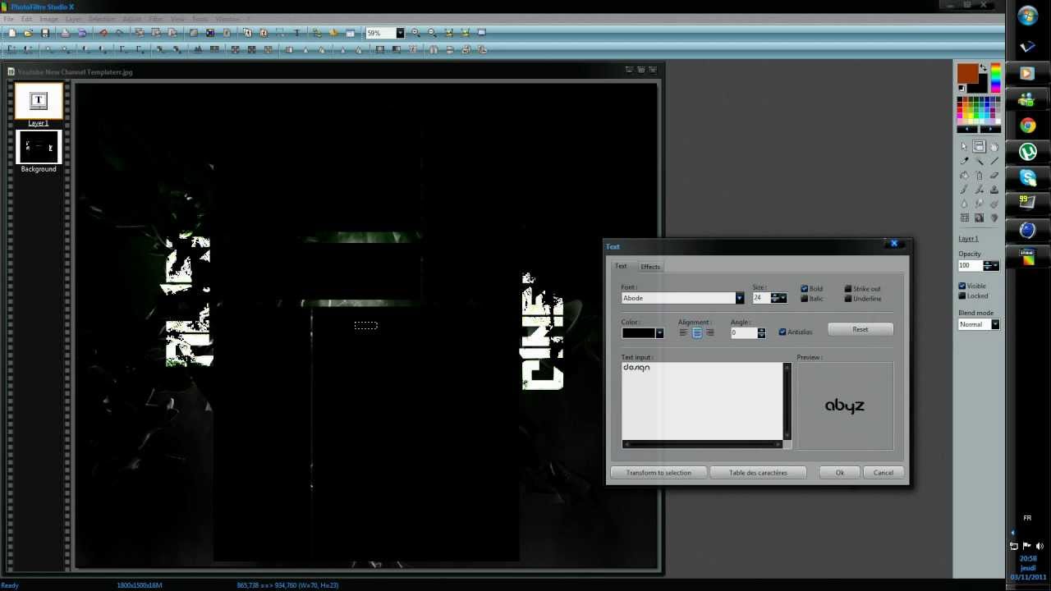Select the paint bucket fill tool
Viewport: 1051px width, 591px height.
click(x=964, y=176)
